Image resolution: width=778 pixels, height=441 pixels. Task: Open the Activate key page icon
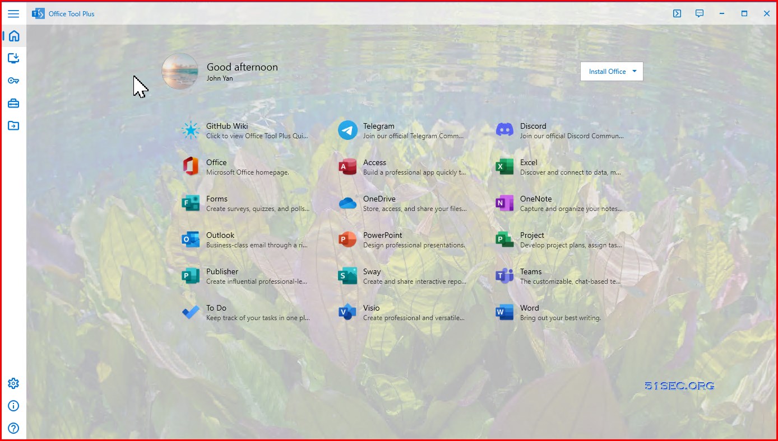point(13,81)
